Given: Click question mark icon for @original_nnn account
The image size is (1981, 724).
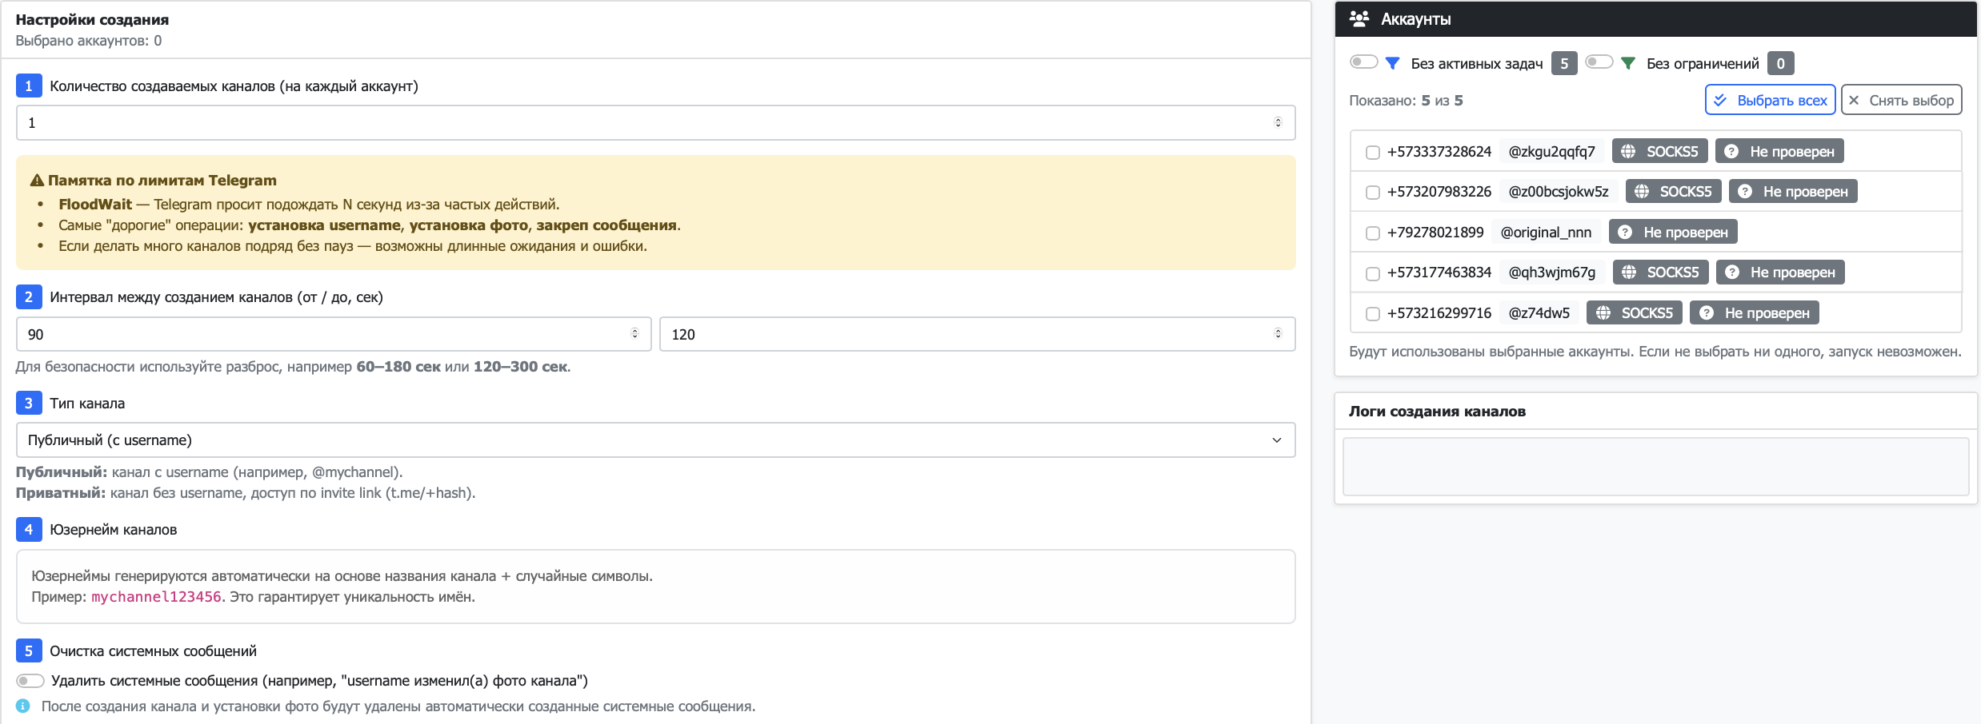Looking at the screenshot, I should point(1624,233).
